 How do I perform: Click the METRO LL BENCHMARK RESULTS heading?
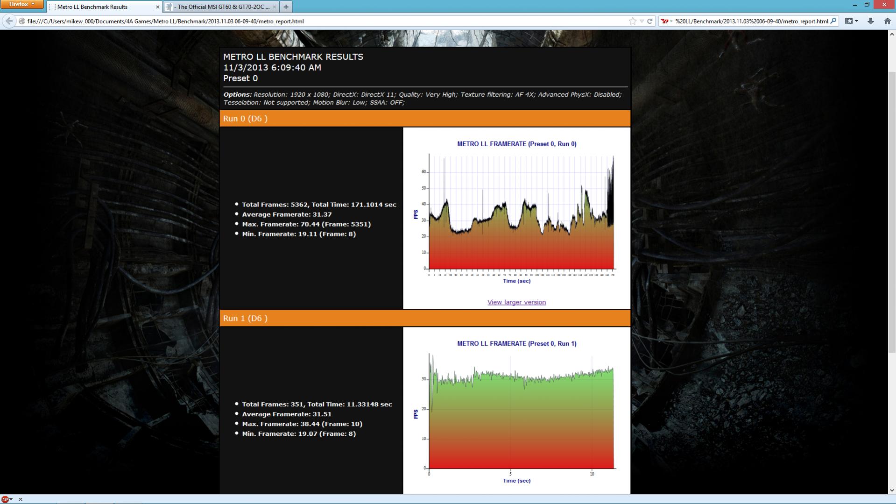293,57
